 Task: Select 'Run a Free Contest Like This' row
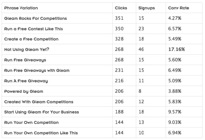(102, 29)
